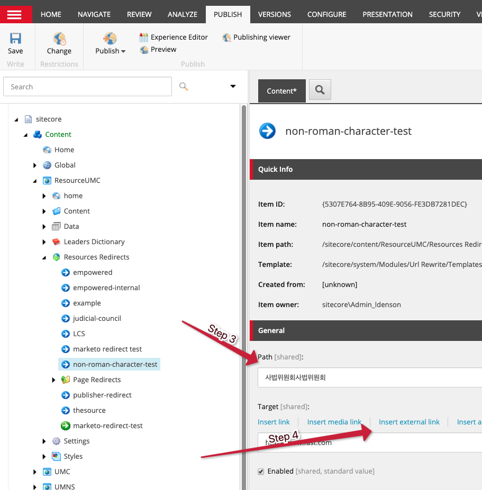Click the Publish globe icon
Screen dimensions: 482x490
[110, 39]
